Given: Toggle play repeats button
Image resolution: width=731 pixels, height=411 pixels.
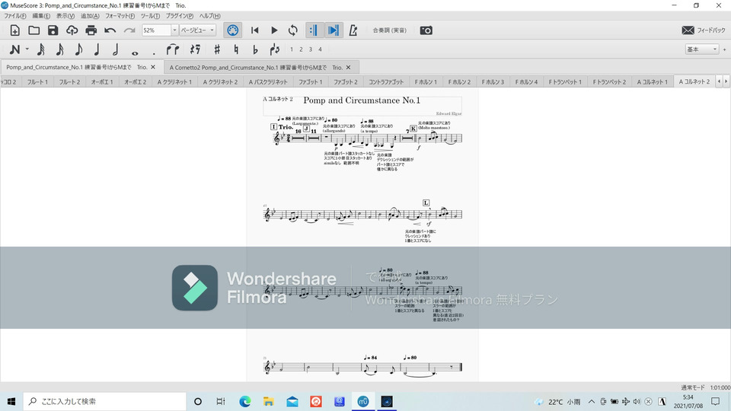Looking at the screenshot, I should tap(313, 30).
